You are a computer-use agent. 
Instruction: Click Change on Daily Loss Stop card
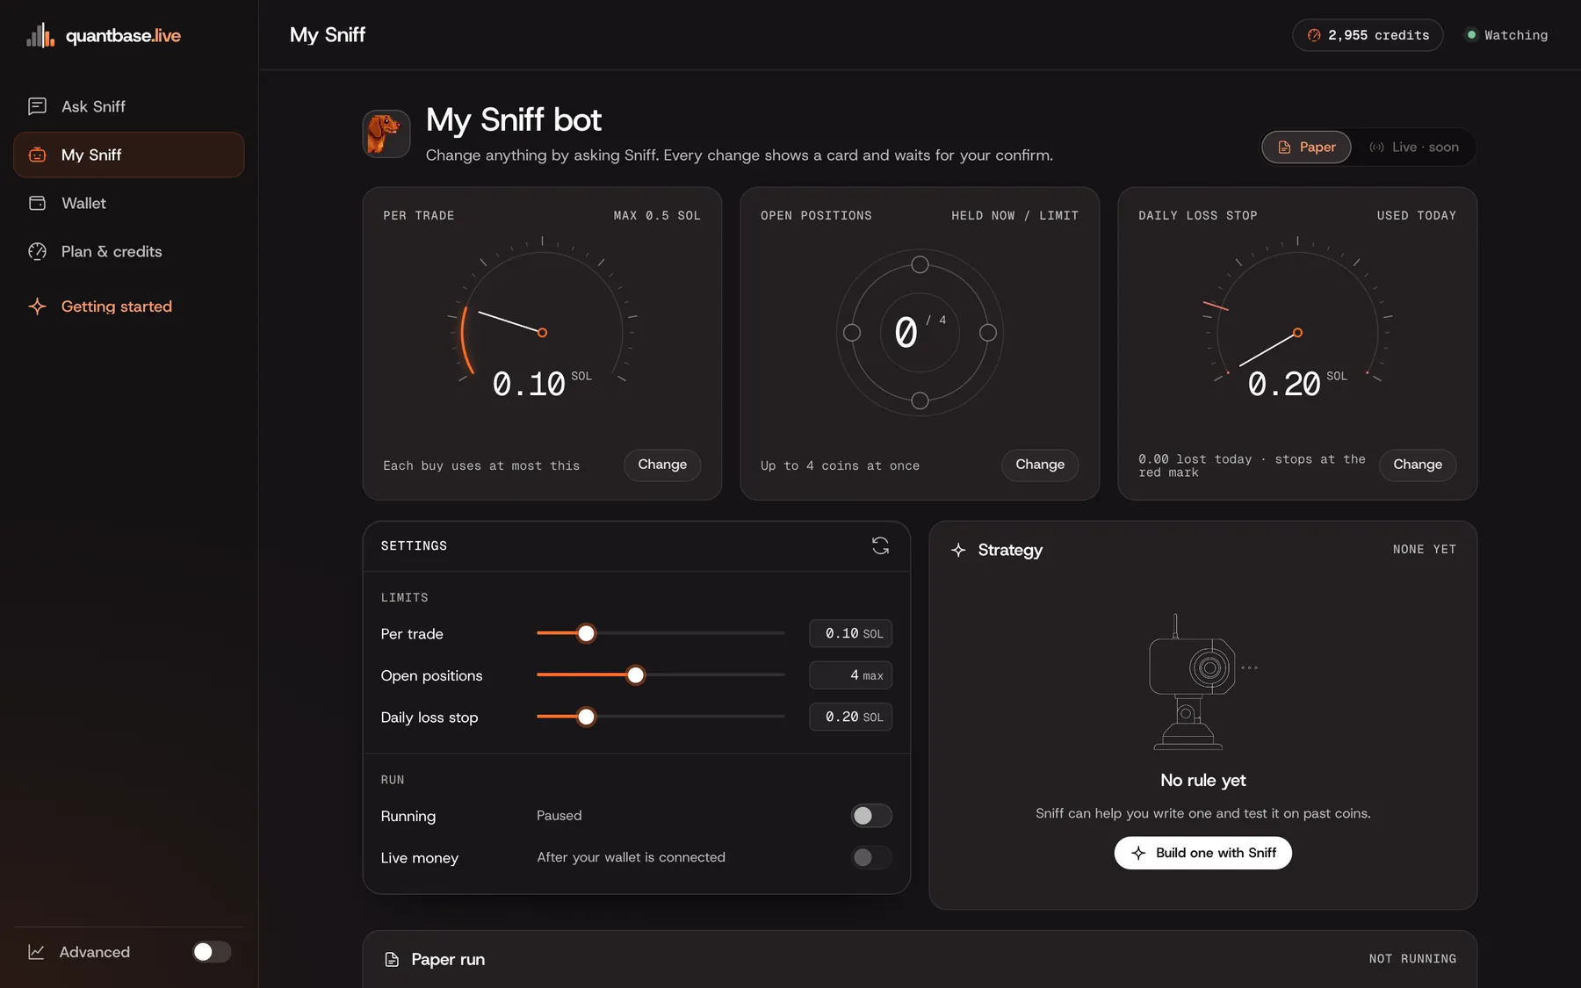click(1418, 465)
